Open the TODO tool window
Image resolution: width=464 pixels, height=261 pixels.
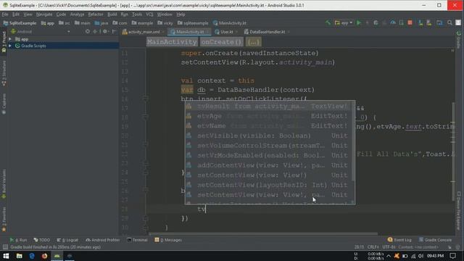pos(42,240)
